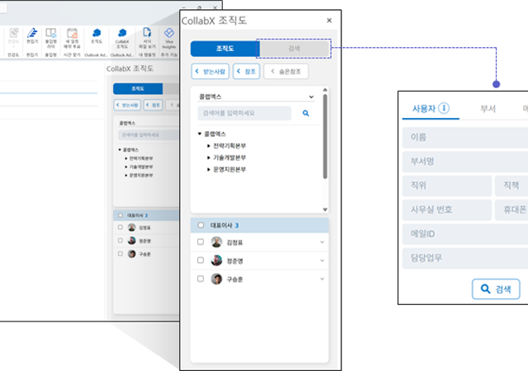The image size is (528, 371).
Task: Tick 구승훈's checkbox in the enlarged panel
Action: point(200,279)
